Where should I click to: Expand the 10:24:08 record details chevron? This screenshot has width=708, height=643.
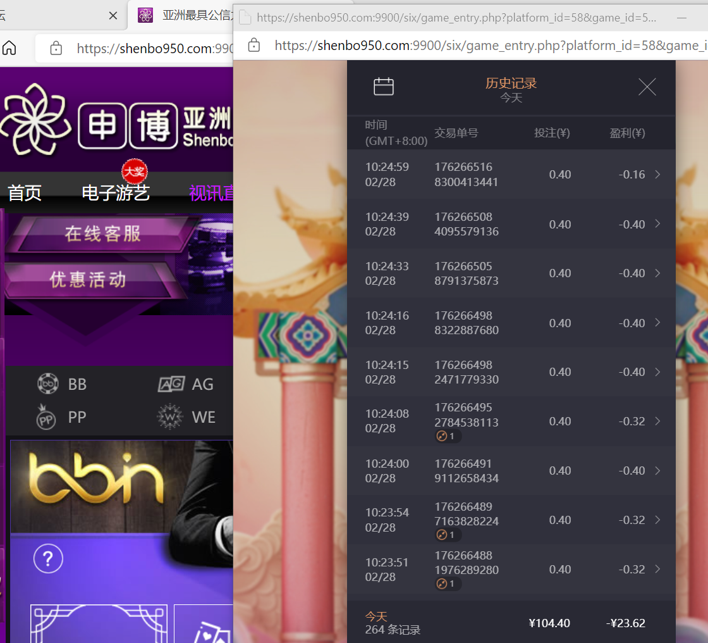pyautogui.click(x=657, y=421)
